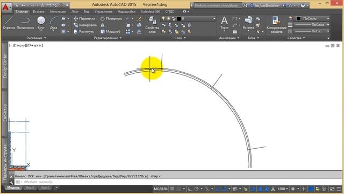Select the Текст text tool
The width and height of the screenshot is (344, 194).
224,23
